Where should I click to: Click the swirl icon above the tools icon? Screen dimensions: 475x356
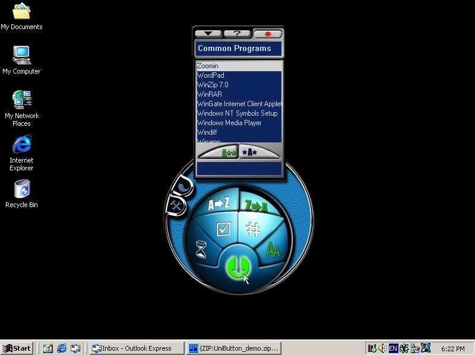pos(183,187)
